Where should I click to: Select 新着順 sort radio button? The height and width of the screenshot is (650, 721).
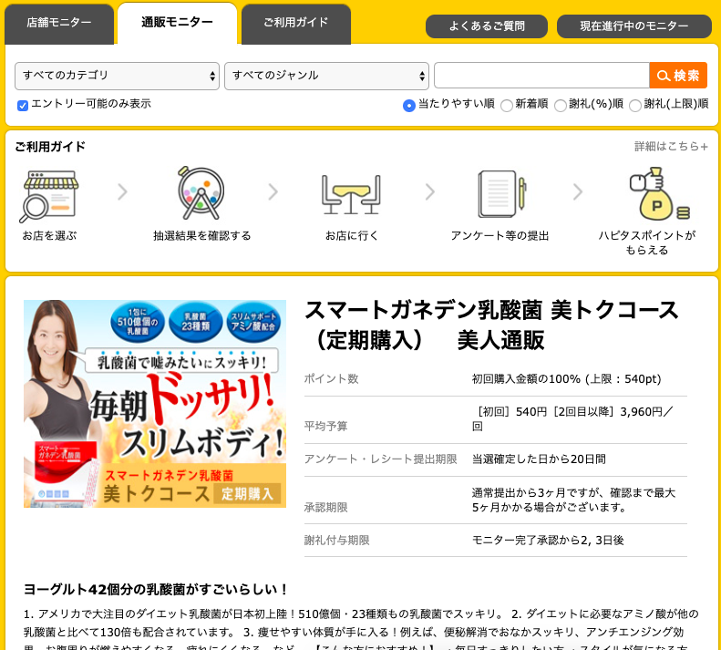pyautogui.click(x=507, y=106)
